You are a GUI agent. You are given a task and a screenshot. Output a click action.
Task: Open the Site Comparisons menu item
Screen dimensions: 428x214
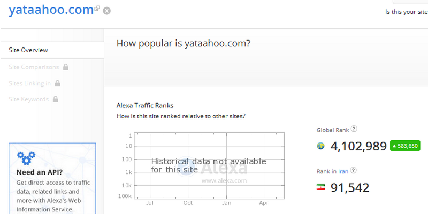click(x=34, y=67)
